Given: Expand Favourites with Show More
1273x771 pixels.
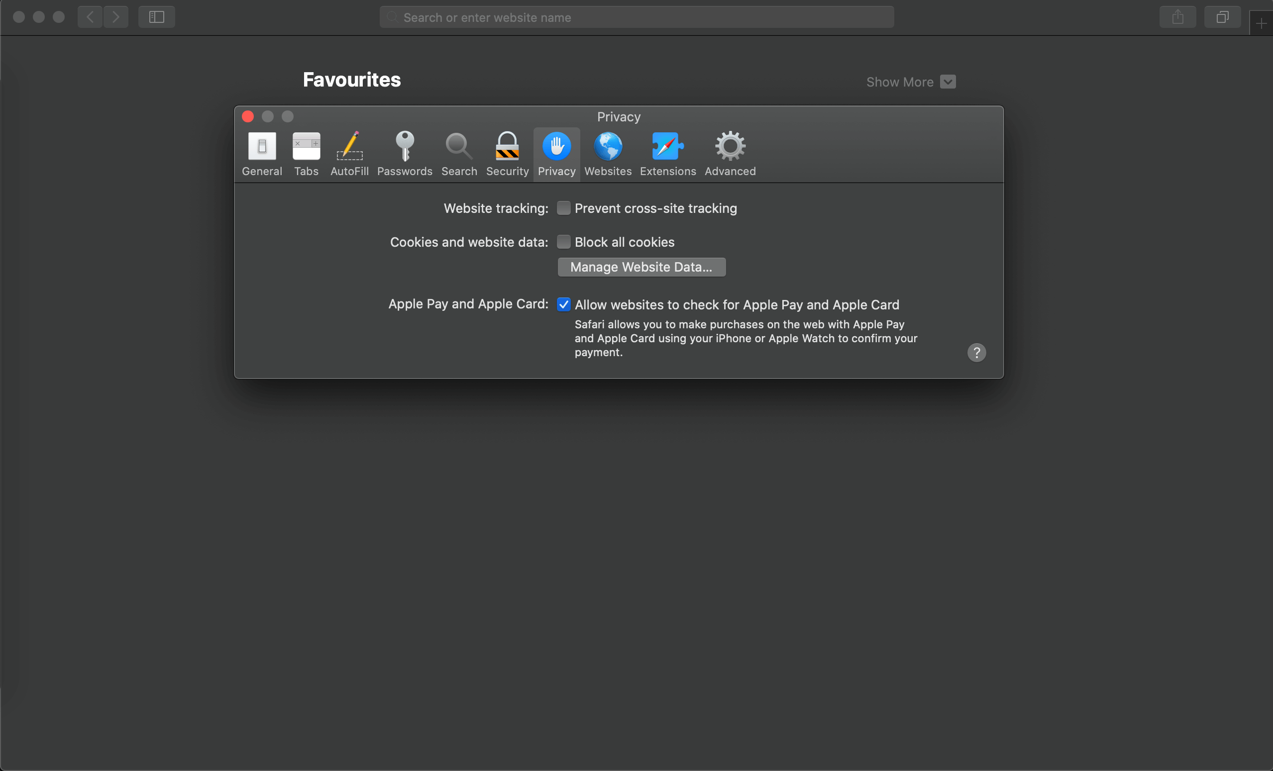Looking at the screenshot, I should coord(911,82).
